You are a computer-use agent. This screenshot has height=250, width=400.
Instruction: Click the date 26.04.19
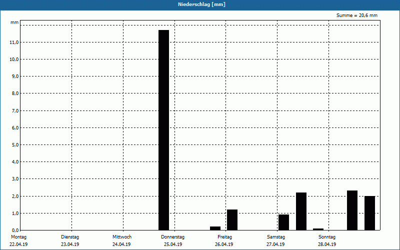point(224,244)
